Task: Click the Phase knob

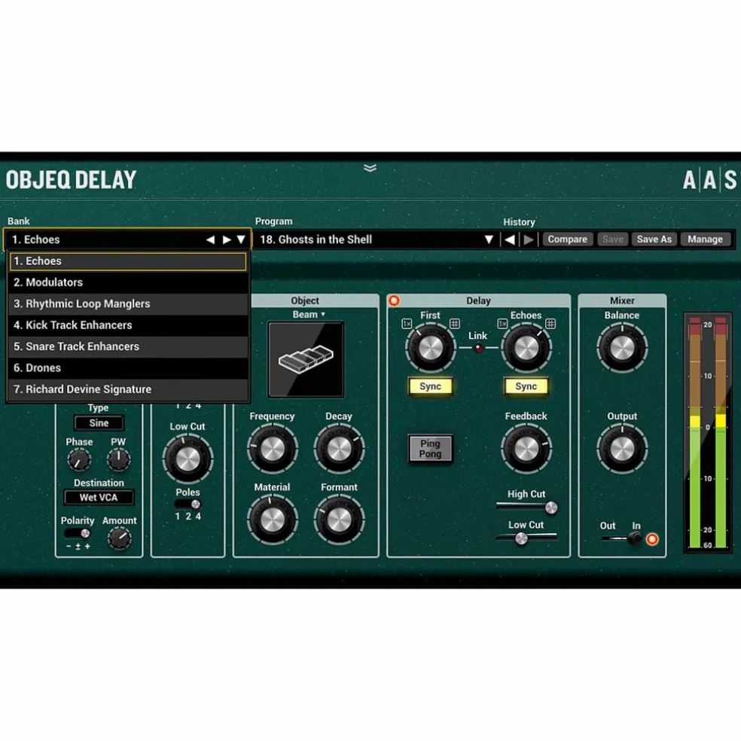Action: [x=79, y=460]
